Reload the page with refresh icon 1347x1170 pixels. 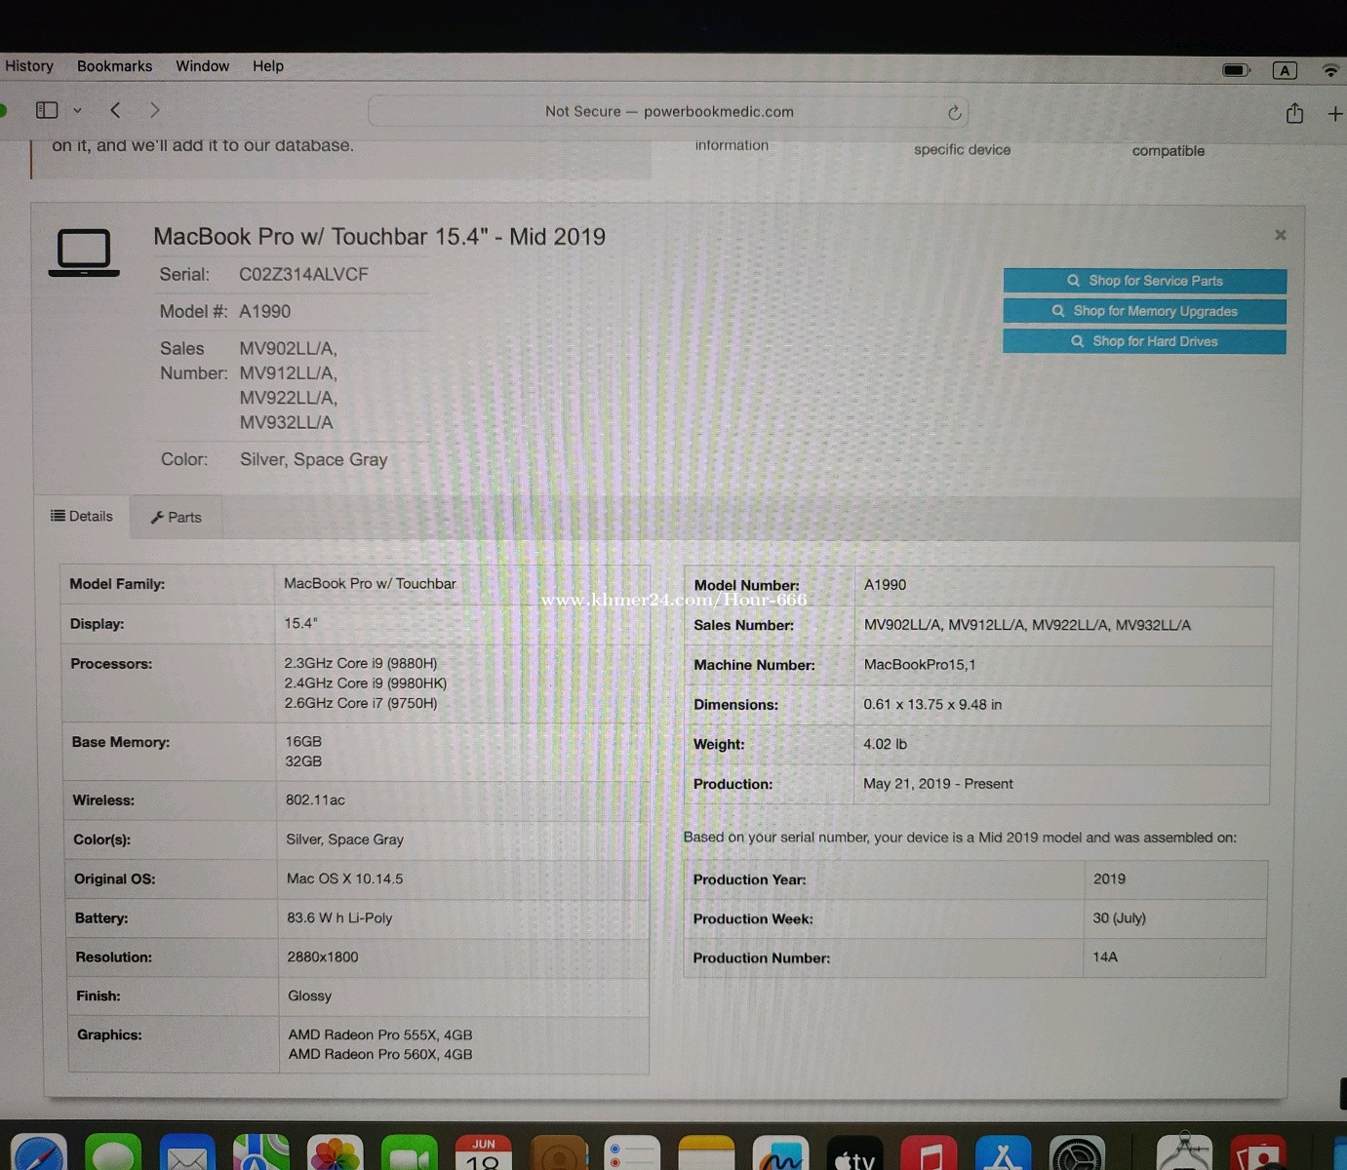click(x=955, y=112)
